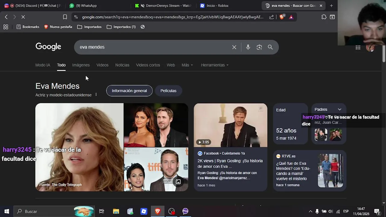The image size is (386, 217).
Task: View site information icon in address bar
Action: tap(76, 17)
